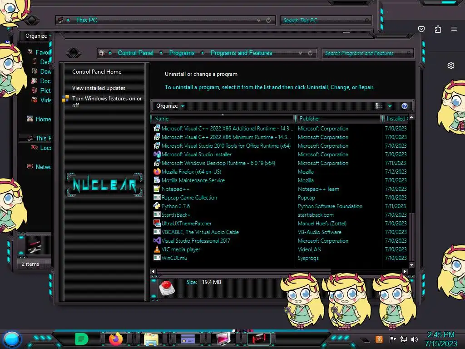The width and height of the screenshot is (465, 349).
Task: Select WinCDEmu in the program list
Action: point(174,258)
